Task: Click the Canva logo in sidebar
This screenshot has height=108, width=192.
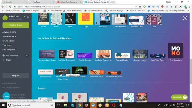Action: tap(6, 96)
